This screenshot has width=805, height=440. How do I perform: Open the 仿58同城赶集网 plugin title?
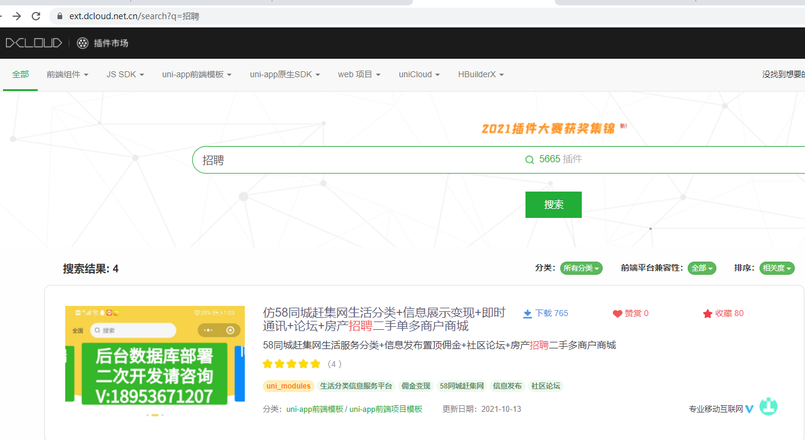(384, 319)
